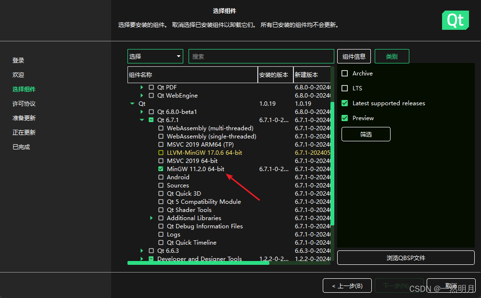
Task: Expand the Additional Libraries node
Action: [x=151, y=218]
